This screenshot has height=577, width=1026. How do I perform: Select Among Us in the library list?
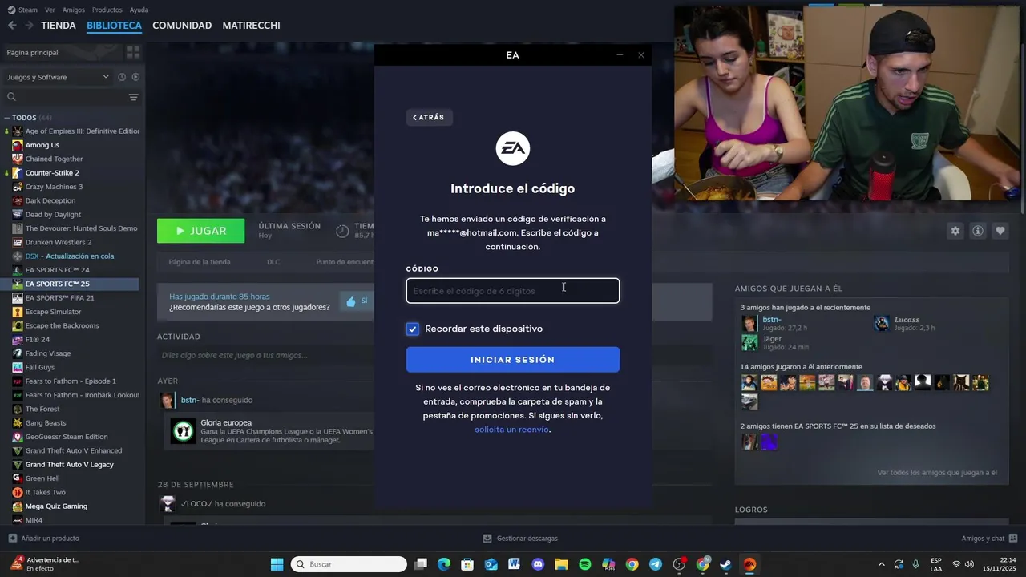point(42,145)
